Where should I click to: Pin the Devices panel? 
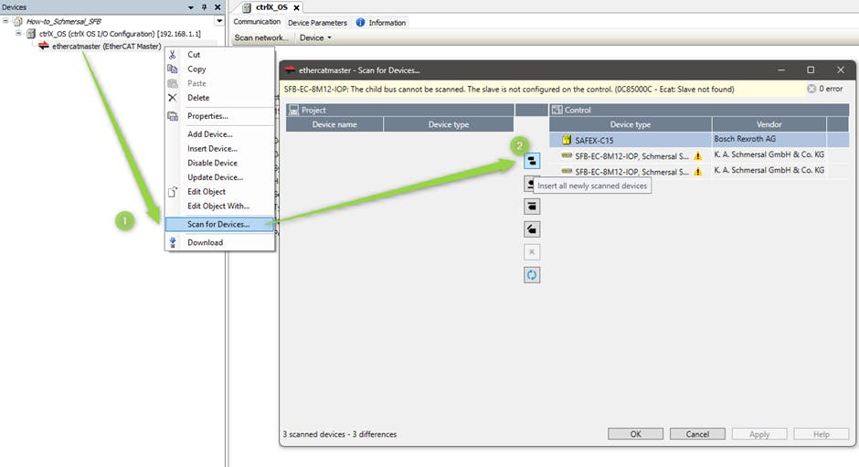pos(203,7)
